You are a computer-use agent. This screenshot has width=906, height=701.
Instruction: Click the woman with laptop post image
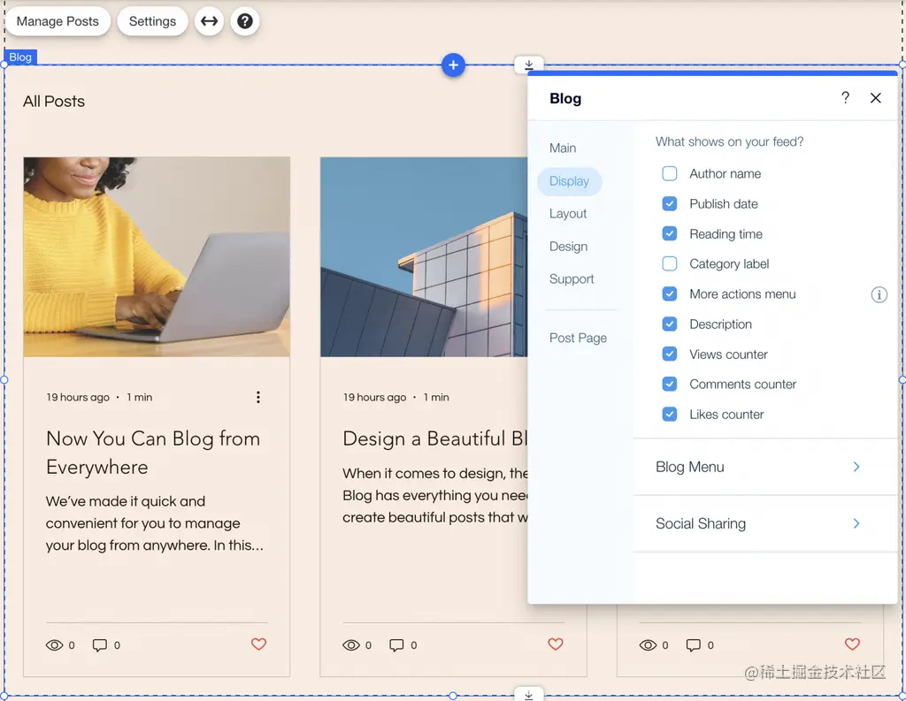point(157,257)
